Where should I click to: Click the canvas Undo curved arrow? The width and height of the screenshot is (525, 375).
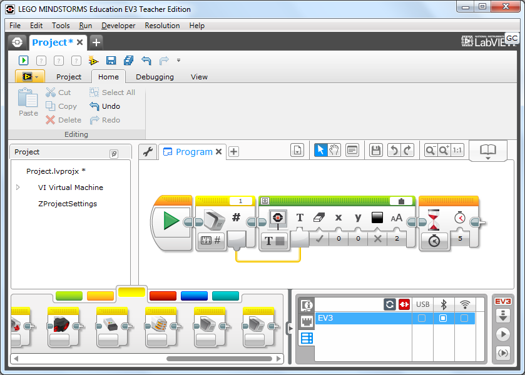[x=394, y=150]
